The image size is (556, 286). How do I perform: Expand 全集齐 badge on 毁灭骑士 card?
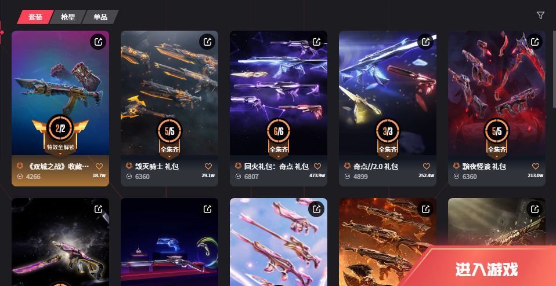pyautogui.click(x=169, y=156)
